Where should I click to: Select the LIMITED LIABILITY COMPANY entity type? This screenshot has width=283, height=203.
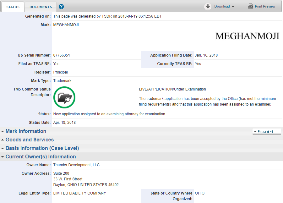tap(79, 193)
